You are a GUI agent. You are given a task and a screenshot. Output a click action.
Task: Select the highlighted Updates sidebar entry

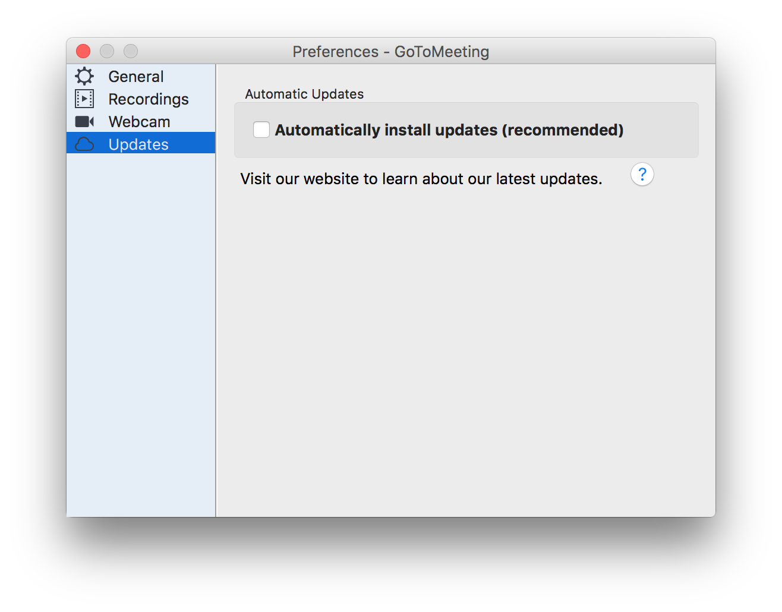click(141, 143)
